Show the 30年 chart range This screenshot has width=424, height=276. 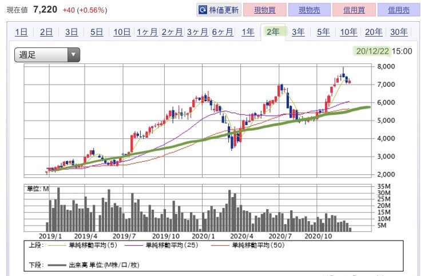tap(399, 32)
